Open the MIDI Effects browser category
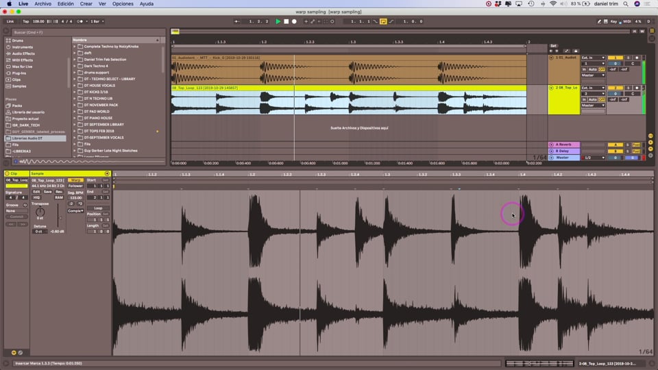The height and width of the screenshot is (370, 658). point(22,60)
